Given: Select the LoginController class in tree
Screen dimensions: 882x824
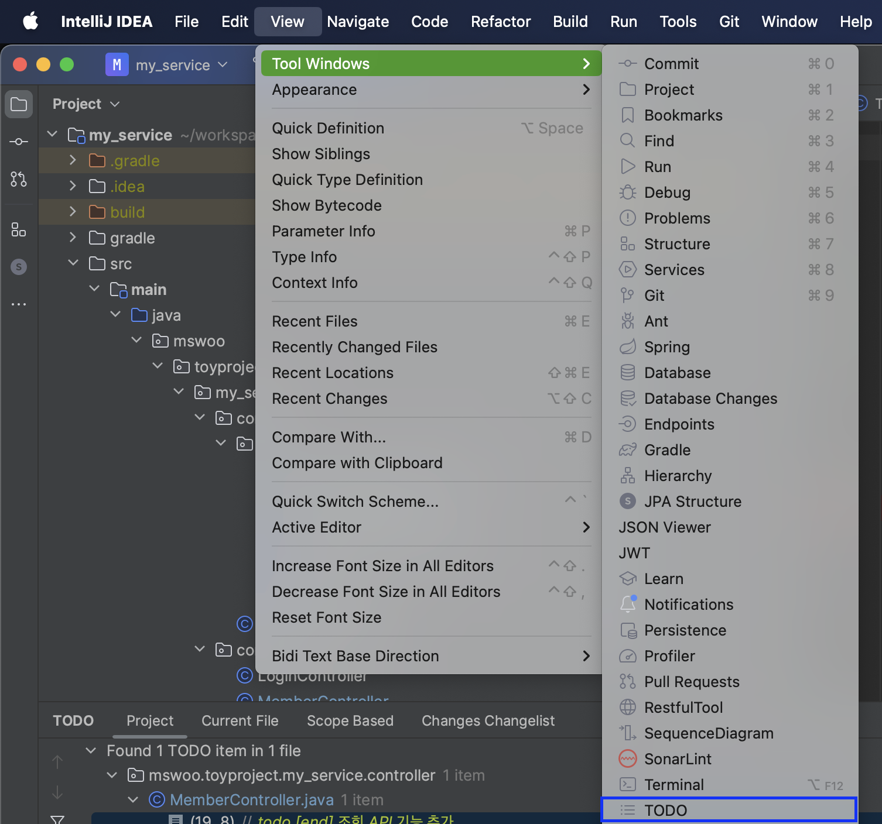Looking at the screenshot, I should click(312, 676).
